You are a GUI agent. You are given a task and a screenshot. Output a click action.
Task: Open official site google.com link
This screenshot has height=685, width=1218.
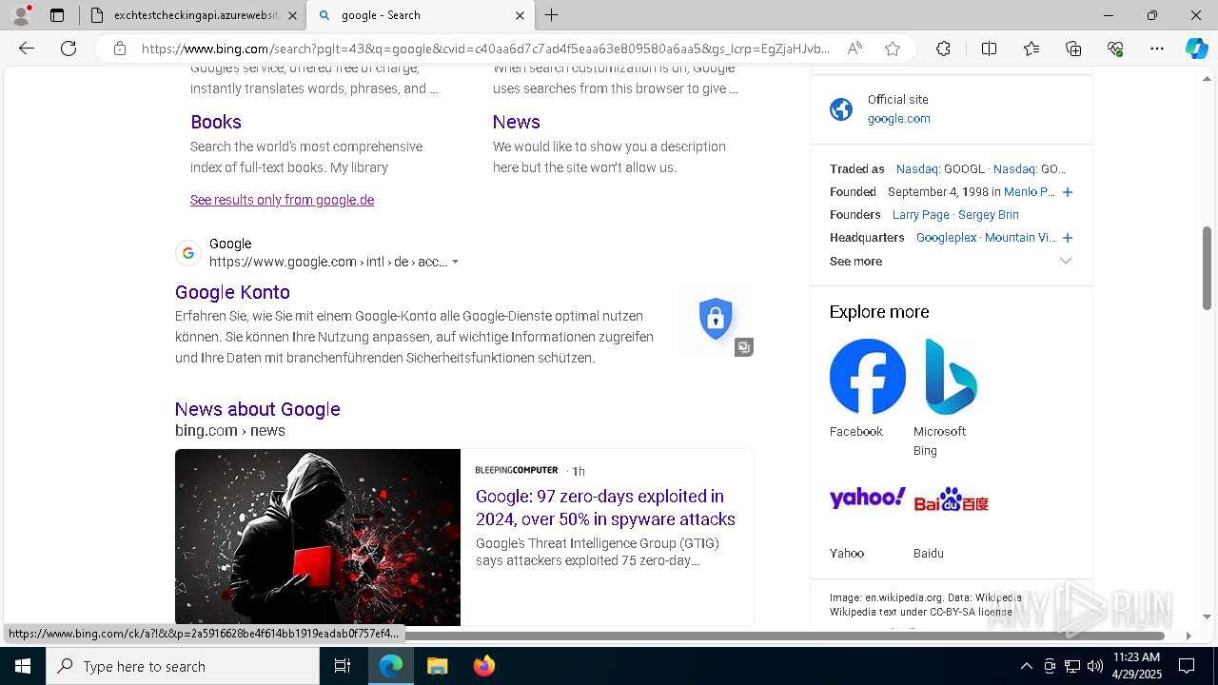898,119
